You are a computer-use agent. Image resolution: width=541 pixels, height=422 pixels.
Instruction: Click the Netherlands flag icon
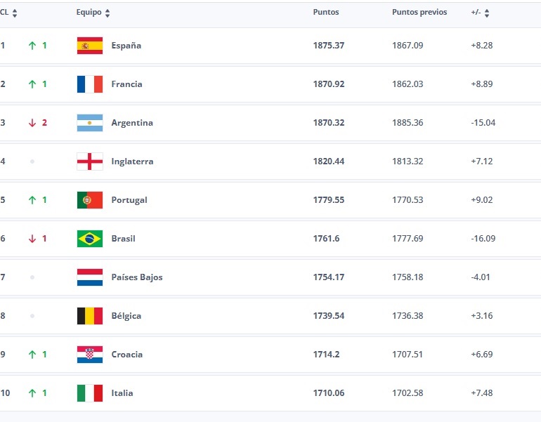point(89,277)
